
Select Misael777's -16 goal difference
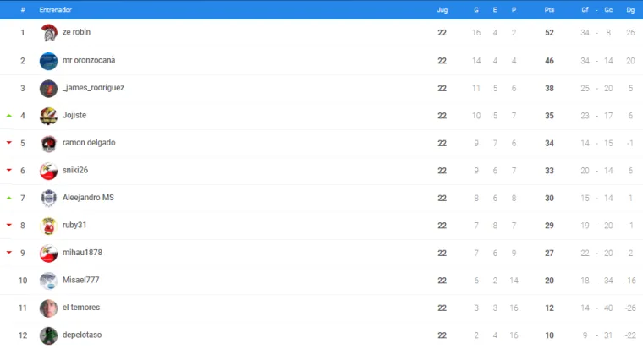tap(630, 281)
